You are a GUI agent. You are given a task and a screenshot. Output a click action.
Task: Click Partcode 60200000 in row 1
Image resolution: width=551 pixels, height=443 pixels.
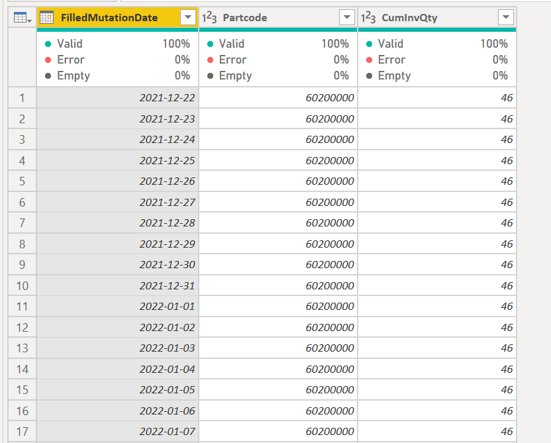(x=278, y=97)
